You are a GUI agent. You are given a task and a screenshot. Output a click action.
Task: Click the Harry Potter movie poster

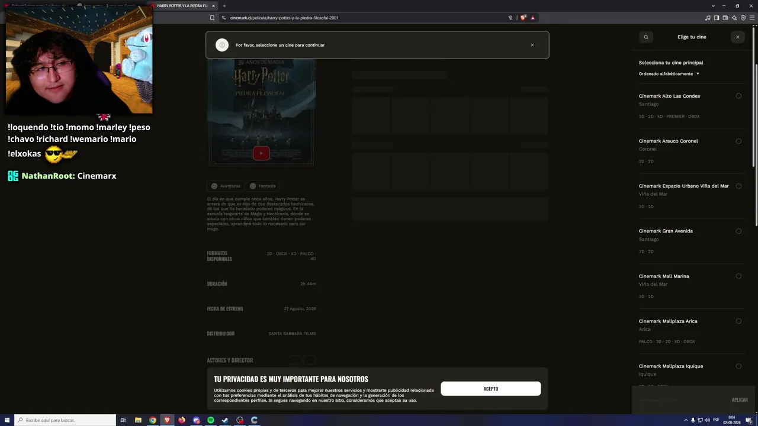261,111
